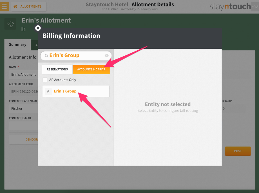259x193 pixels.
Task: Go back to Allotments list
Action: click(29, 6)
